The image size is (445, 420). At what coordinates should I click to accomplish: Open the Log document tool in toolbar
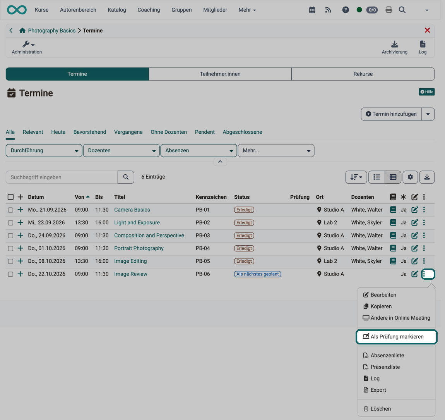[x=423, y=47]
